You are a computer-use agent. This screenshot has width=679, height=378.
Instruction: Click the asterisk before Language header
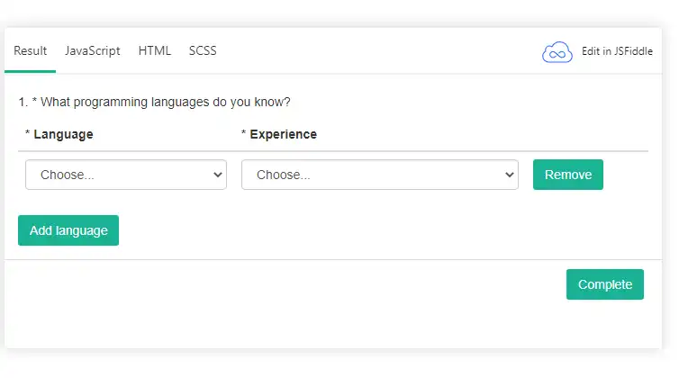[x=28, y=135]
